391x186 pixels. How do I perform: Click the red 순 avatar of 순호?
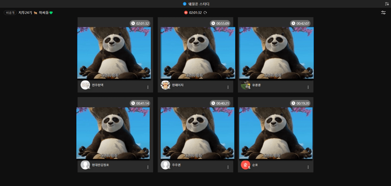[245, 165]
